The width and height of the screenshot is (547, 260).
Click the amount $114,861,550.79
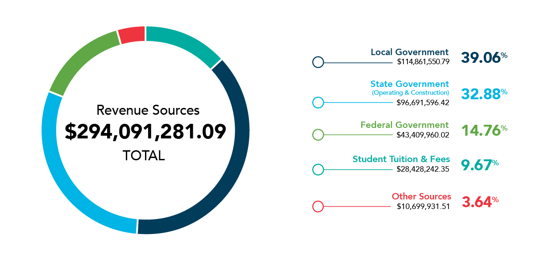[423, 62]
